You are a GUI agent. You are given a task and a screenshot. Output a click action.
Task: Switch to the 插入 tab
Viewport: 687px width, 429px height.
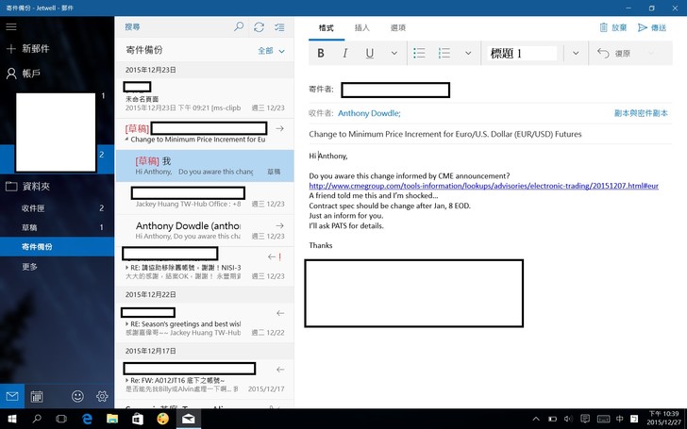coord(362,28)
